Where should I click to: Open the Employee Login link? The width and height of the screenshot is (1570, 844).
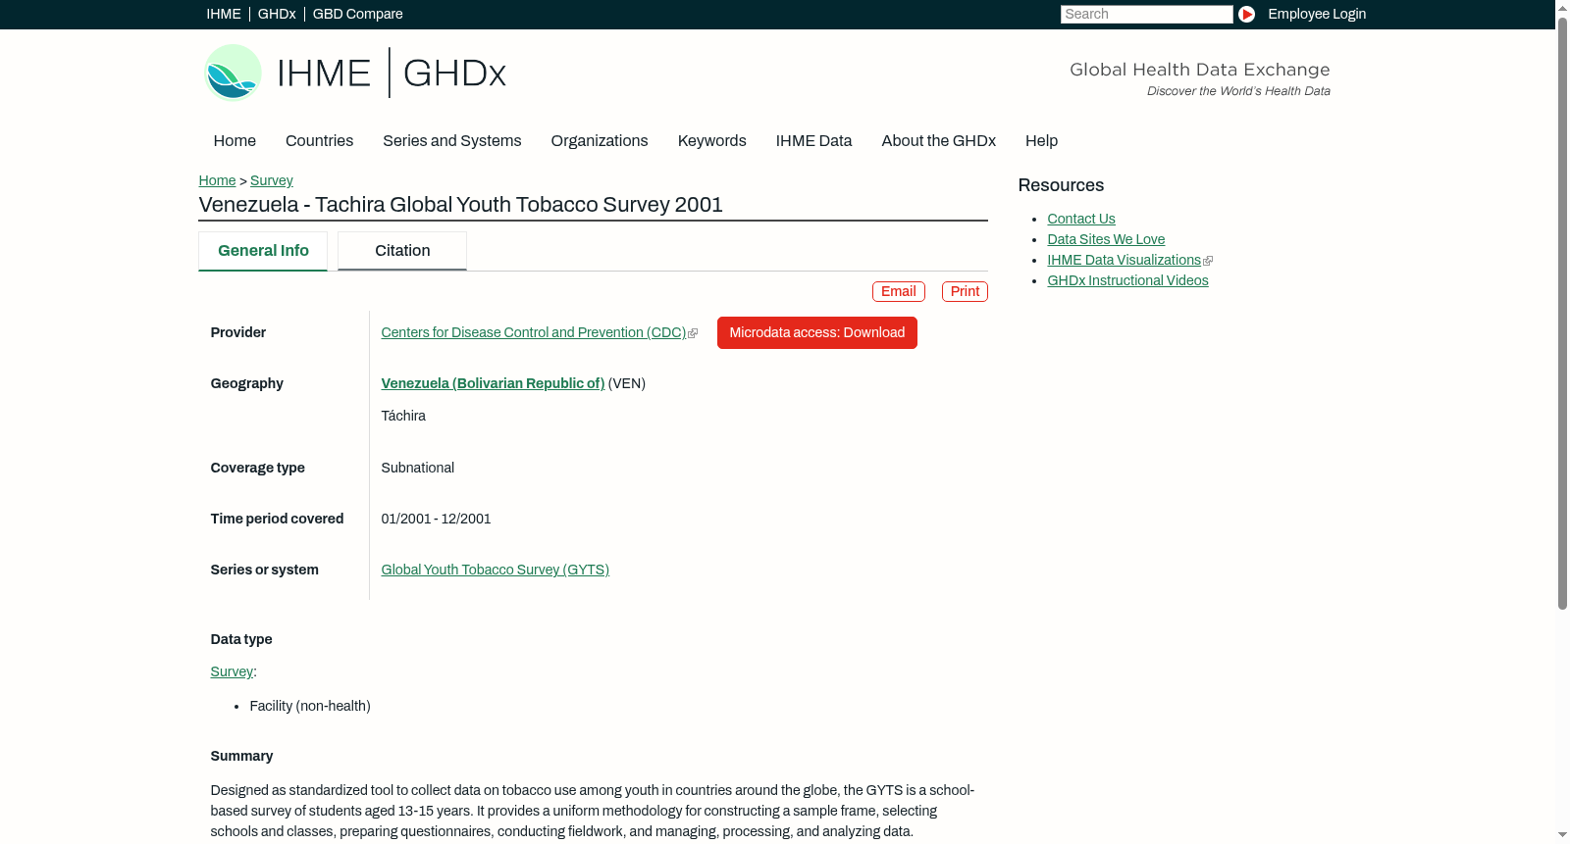tap(1317, 14)
